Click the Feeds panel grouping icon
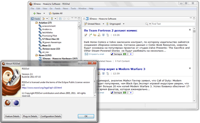 click(x=52, y=19)
